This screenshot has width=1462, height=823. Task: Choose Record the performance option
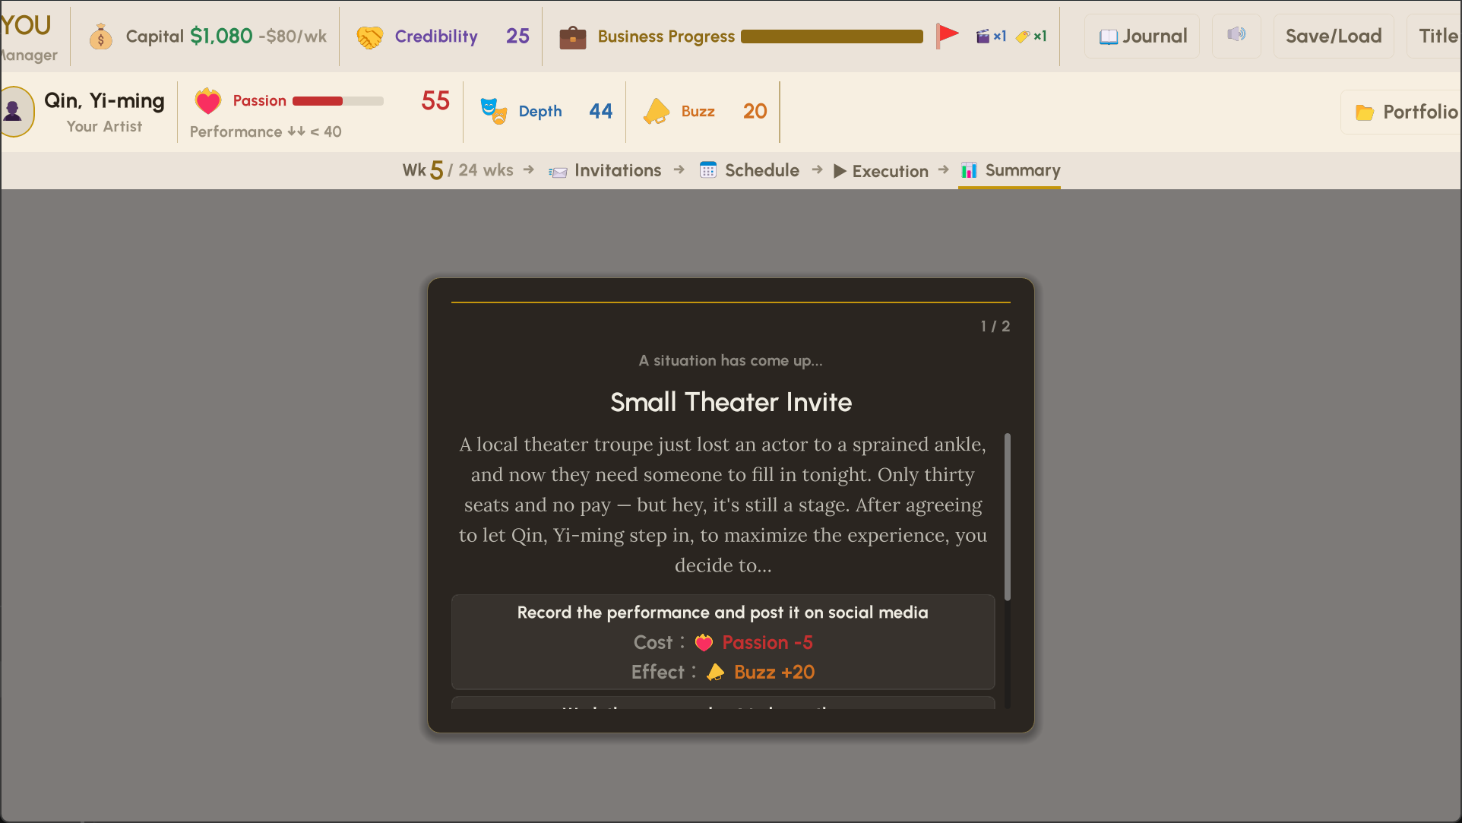(x=723, y=642)
